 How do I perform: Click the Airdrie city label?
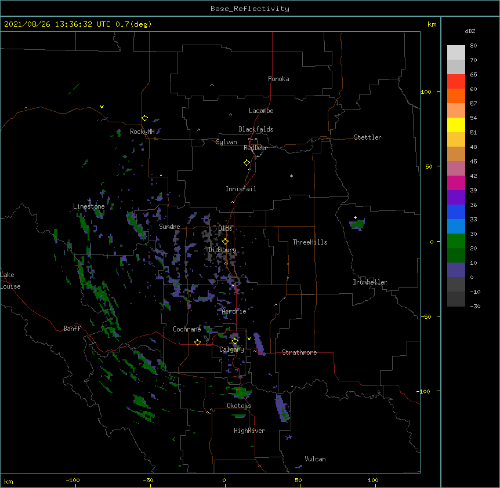pyautogui.click(x=234, y=311)
